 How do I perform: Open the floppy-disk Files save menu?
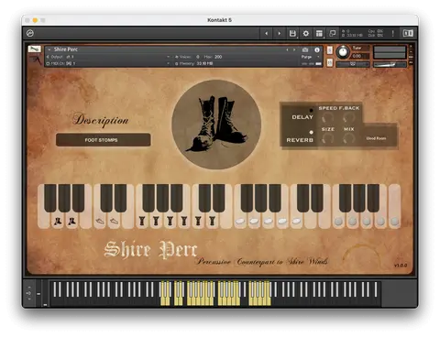tap(292, 33)
